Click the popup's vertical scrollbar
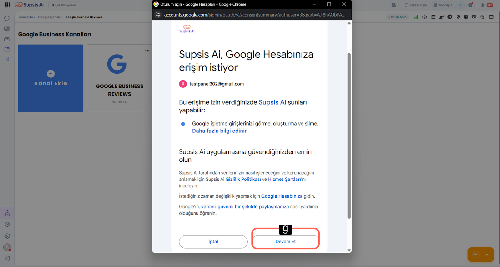Screen dimensions: 500x267 [x=349, y=136]
